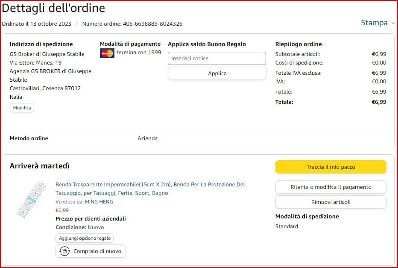Open the Stampa print link
Image resolution: width=398 pixels, height=268 pixels.
pyautogui.click(x=374, y=23)
